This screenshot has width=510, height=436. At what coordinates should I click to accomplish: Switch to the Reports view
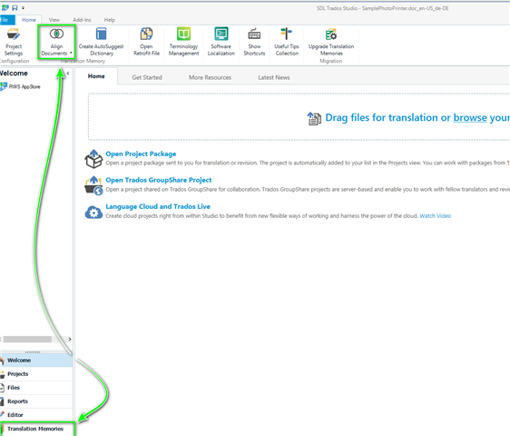click(x=36, y=401)
